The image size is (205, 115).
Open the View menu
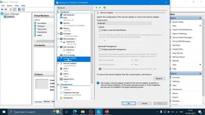click(17, 6)
